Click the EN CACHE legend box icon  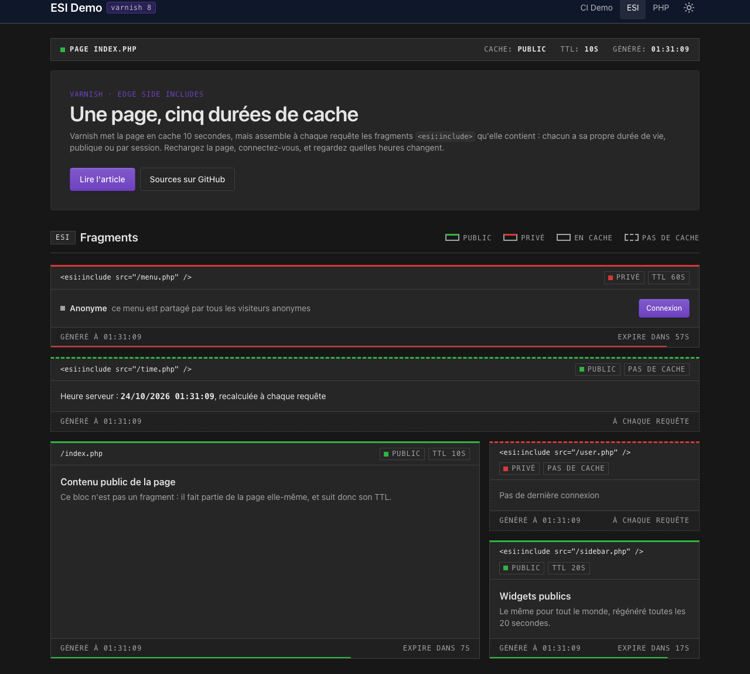[564, 237]
